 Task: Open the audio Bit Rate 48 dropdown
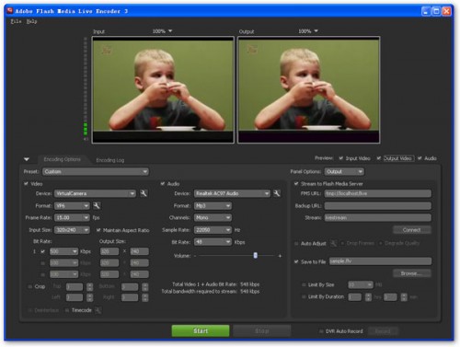click(213, 242)
